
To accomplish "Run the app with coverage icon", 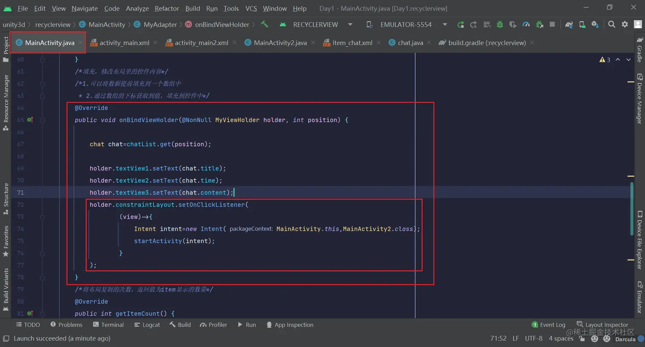I will (513, 25).
